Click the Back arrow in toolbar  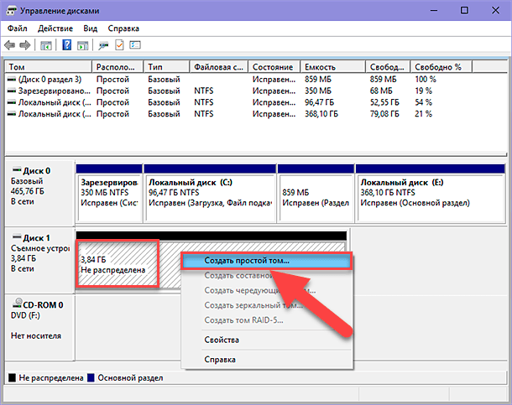pos(10,44)
